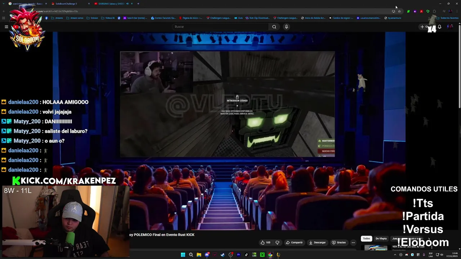Screen dimensions: 461x259
Task: Open the Cambio de region bookmark
Action: click(341, 18)
